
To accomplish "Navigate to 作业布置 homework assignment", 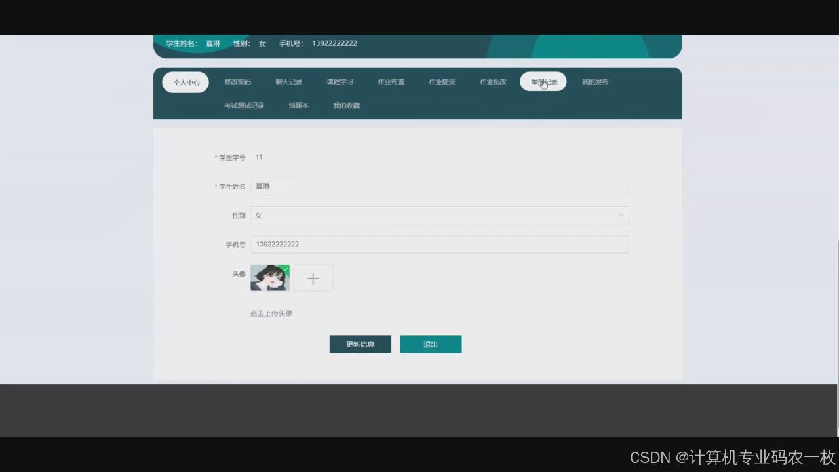I will click(x=391, y=81).
